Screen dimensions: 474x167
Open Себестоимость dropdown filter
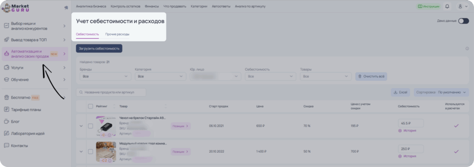(x=270, y=77)
